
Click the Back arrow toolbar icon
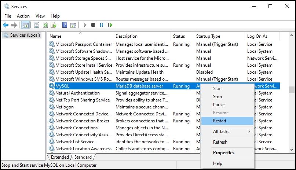click(x=6, y=25)
